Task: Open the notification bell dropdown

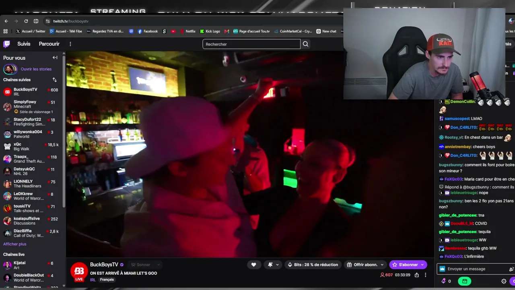Action: click(x=273, y=265)
